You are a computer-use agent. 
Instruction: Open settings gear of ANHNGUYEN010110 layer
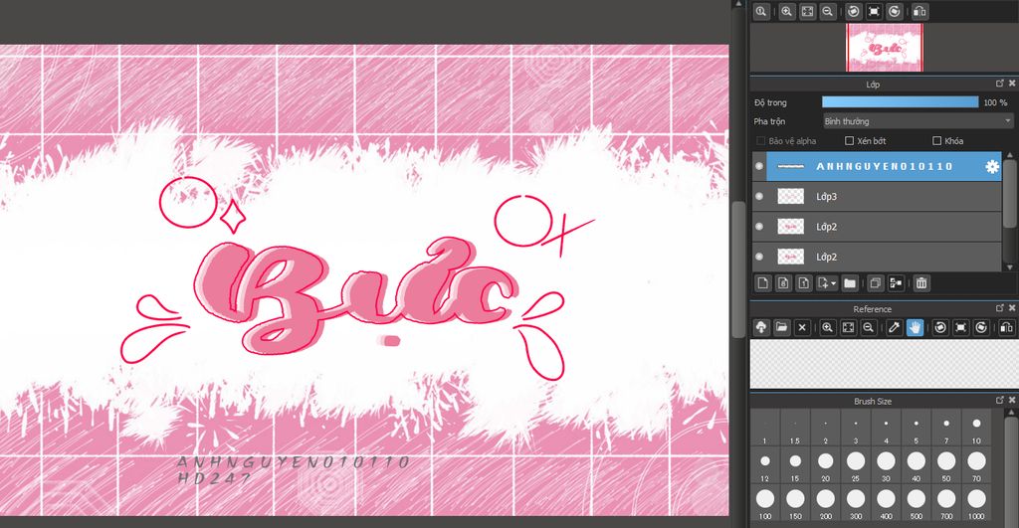[992, 166]
